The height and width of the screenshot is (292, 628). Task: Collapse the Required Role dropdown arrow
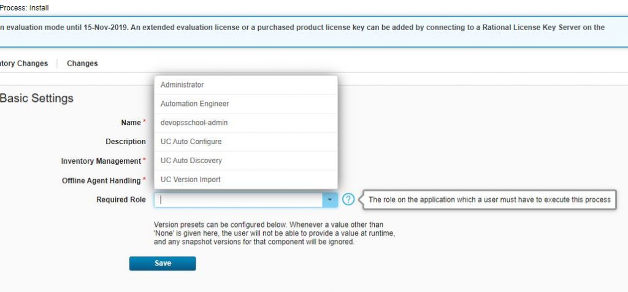(330, 200)
